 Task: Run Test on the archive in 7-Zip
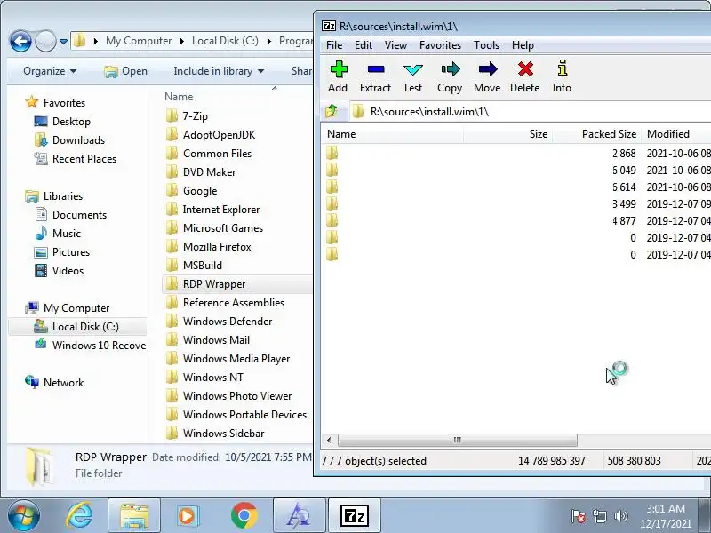(412, 76)
